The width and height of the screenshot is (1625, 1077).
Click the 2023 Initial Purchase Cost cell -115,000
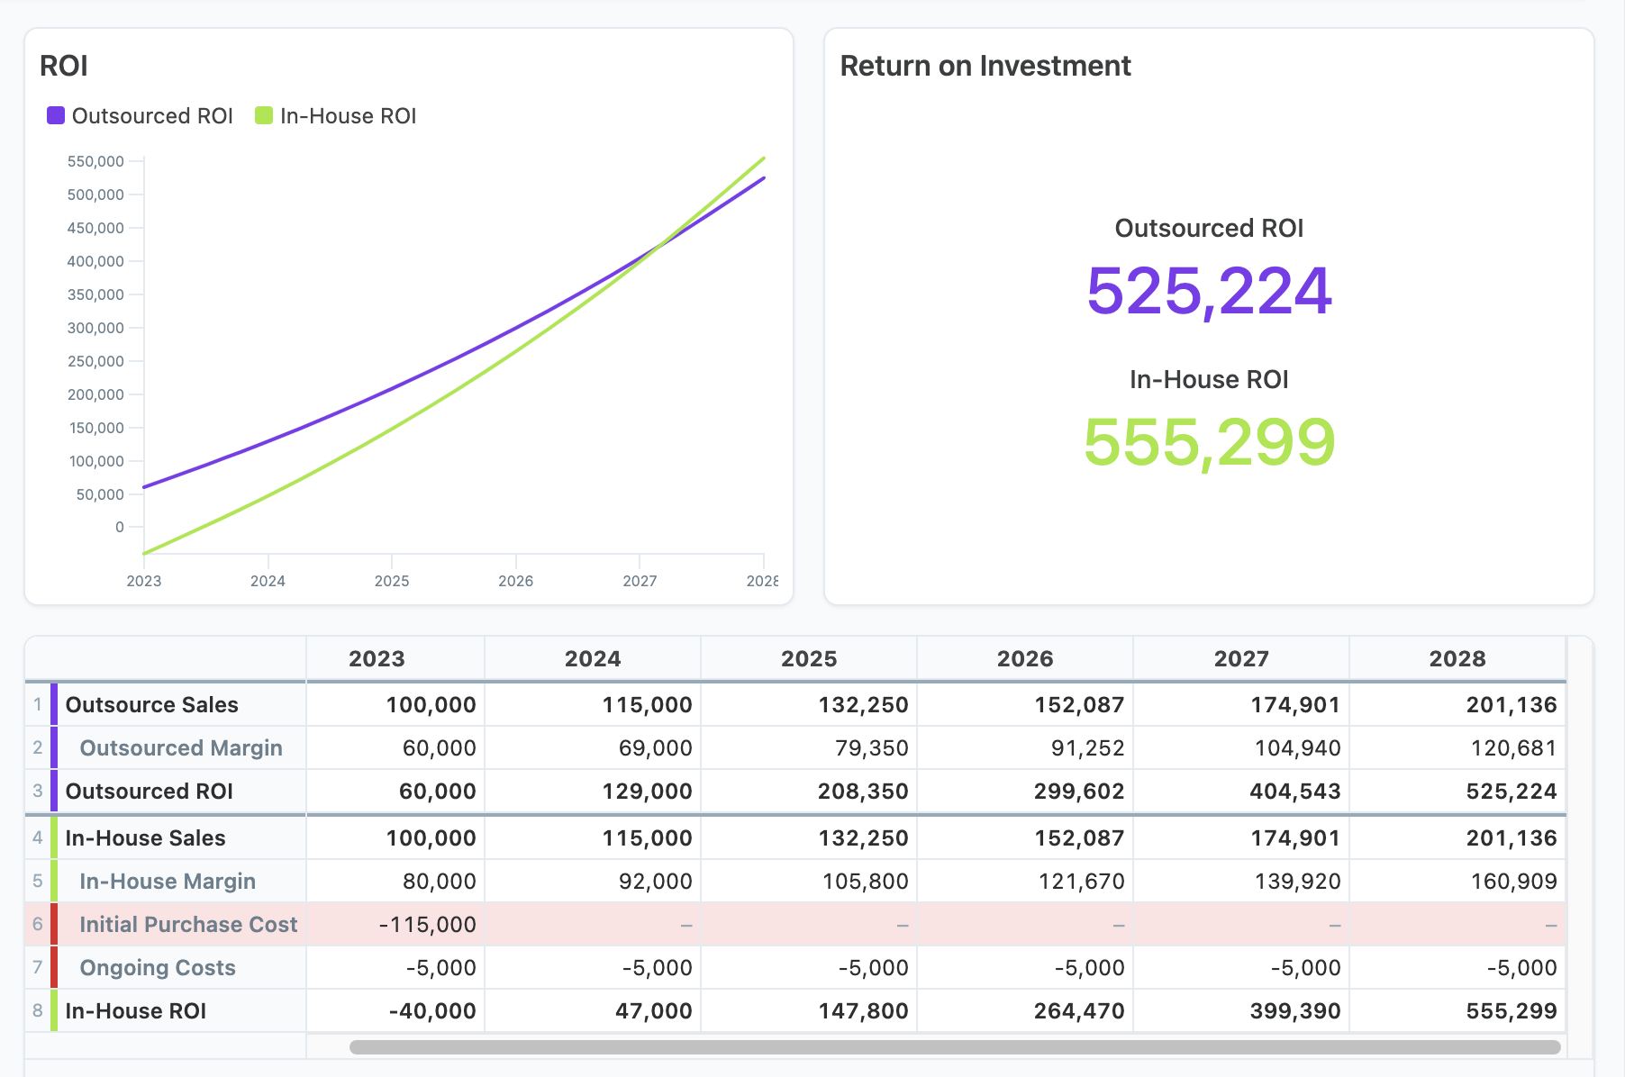427,925
